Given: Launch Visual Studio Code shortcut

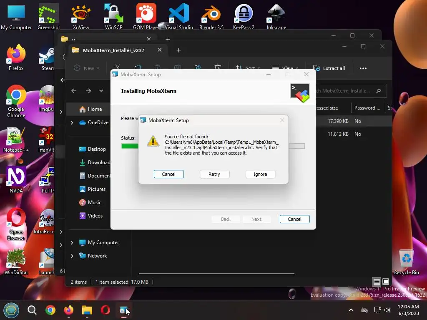Looking at the screenshot, I should pyautogui.click(x=178, y=17).
